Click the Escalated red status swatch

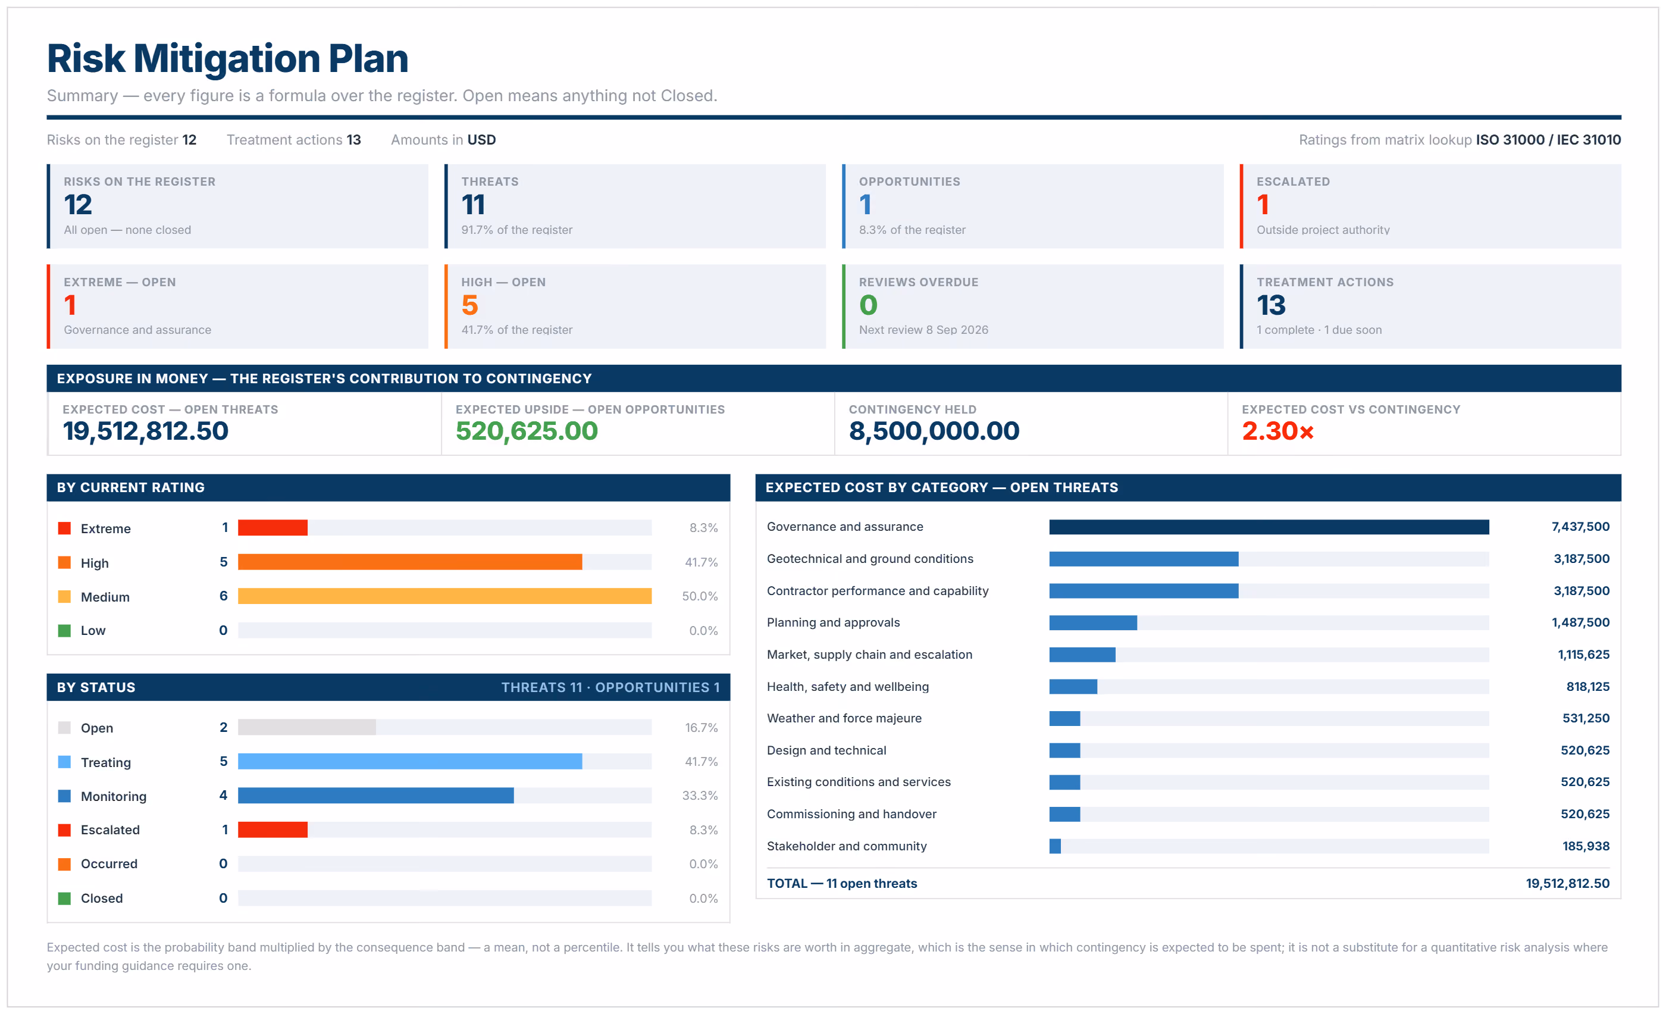(x=64, y=830)
